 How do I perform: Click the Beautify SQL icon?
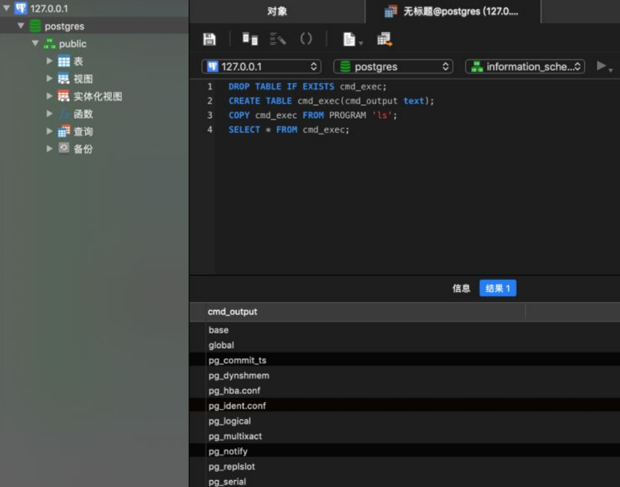pyautogui.click(x=278, y=39)
